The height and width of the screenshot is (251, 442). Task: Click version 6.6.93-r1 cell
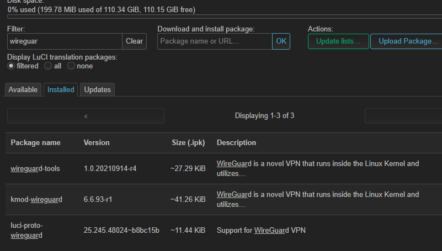[98, 200]
